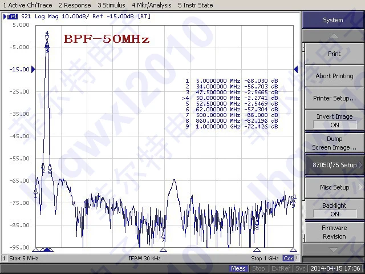Click active marker 4 readout 50.000000 MHz
Viewport: 365px width, 274px height.
[x=230, y=98]
